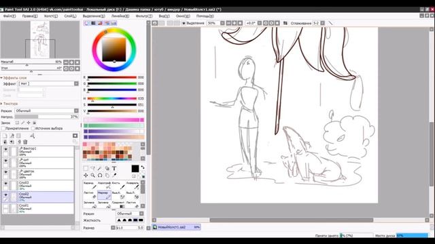This screenshot has height=244, width=435.
Task: Hide the Слой2 layer
Action: [5, 195]
